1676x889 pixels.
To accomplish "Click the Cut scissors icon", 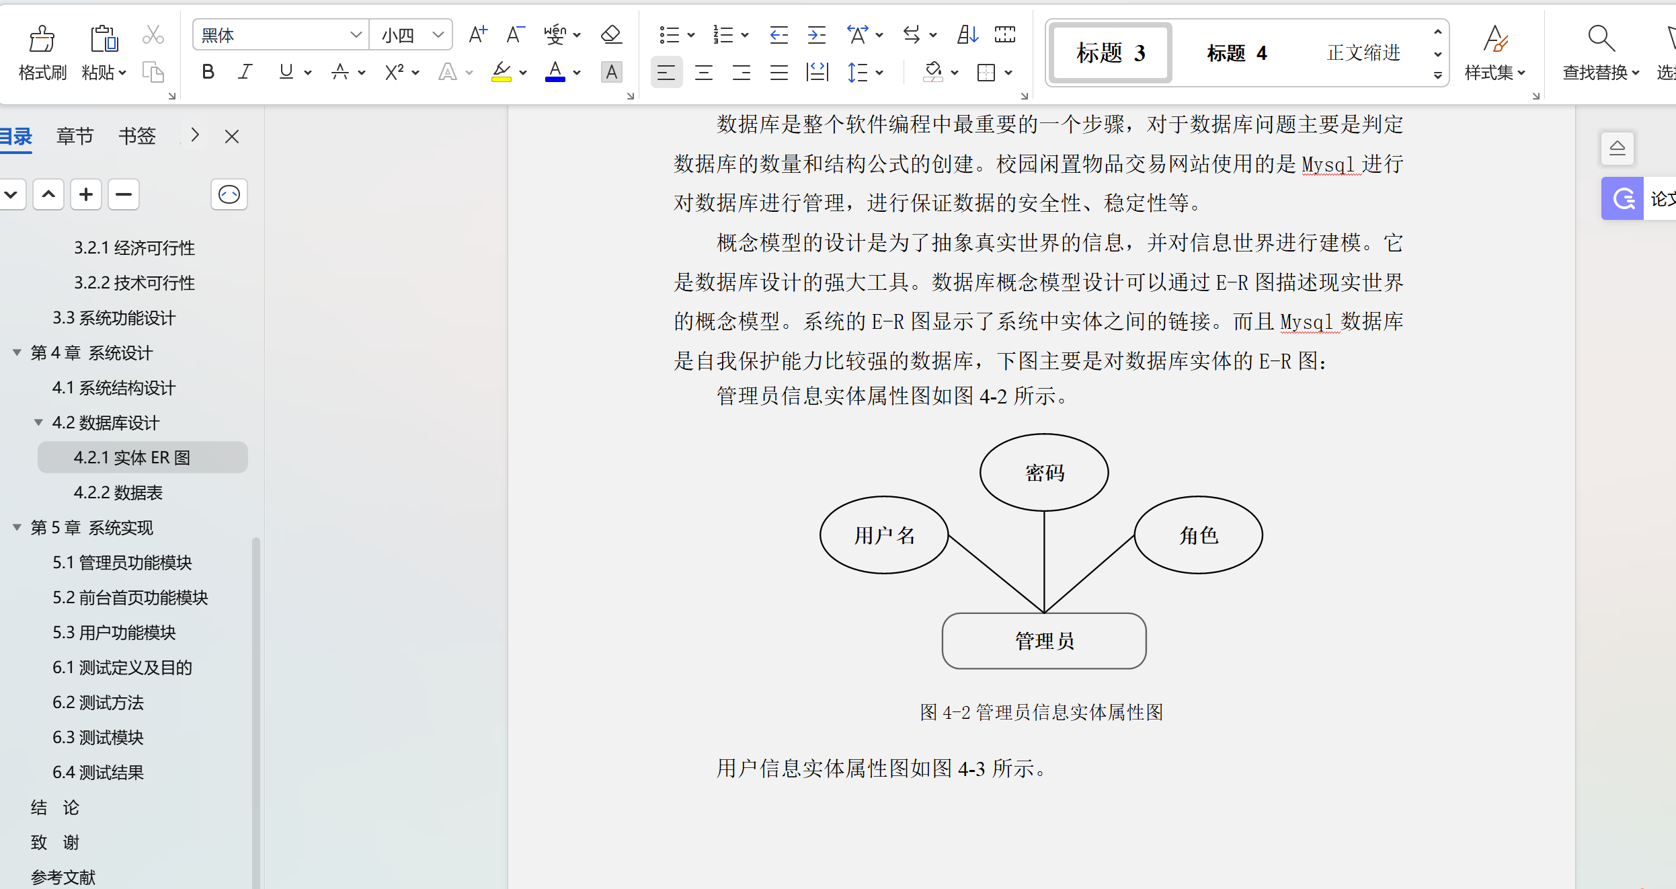I will point(153,34).
